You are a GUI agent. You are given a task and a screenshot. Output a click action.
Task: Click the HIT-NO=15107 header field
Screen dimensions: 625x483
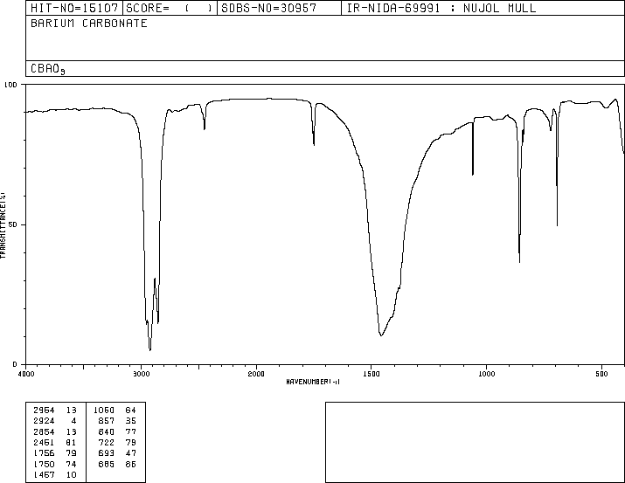click(74, 8)
